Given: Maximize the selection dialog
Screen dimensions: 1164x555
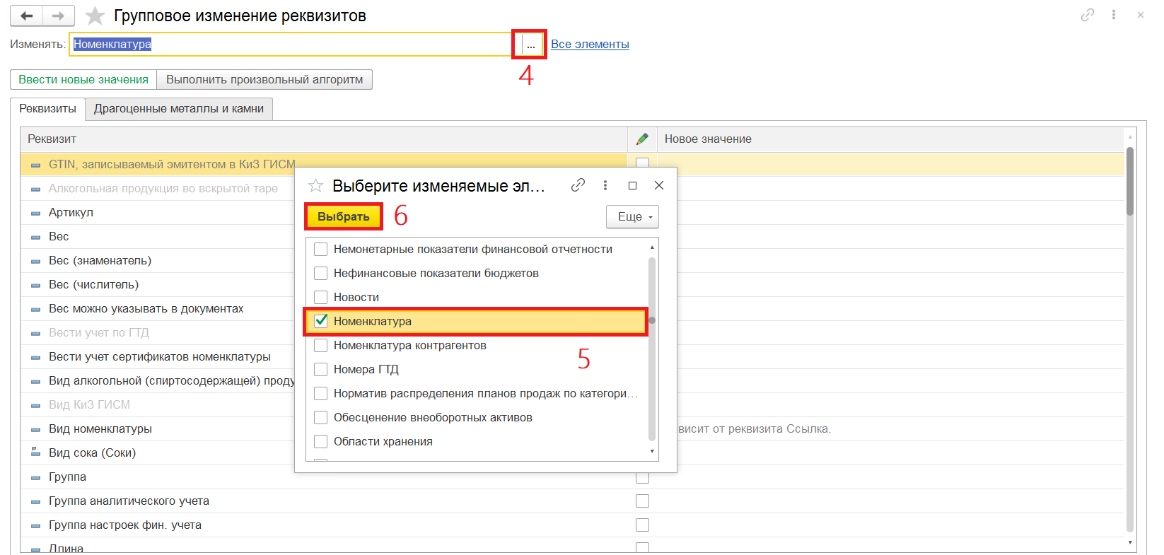Looking at the screenshot, I should pos(632,185).
